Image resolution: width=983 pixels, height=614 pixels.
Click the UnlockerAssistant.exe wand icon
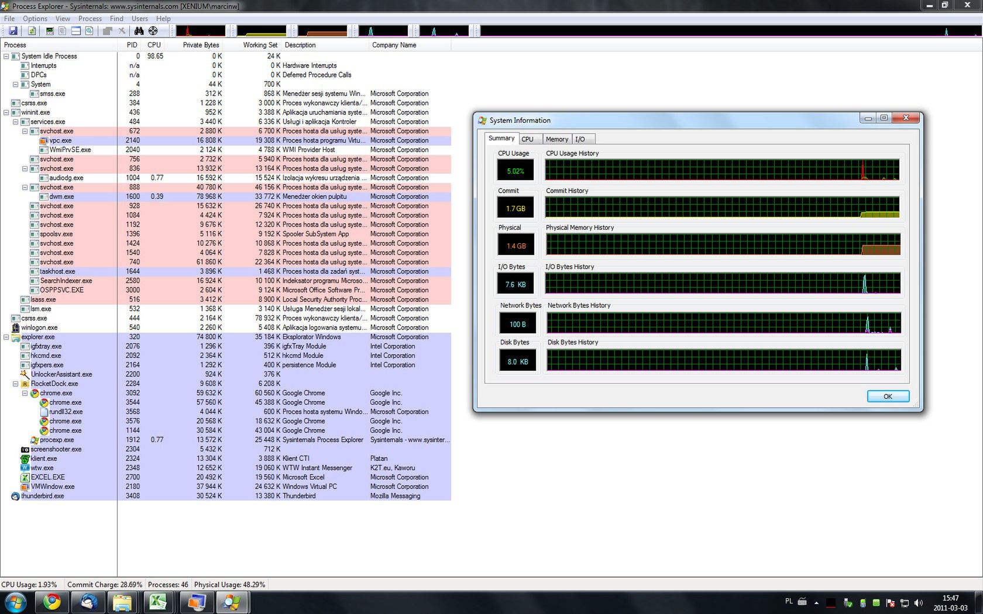(25, 374)
